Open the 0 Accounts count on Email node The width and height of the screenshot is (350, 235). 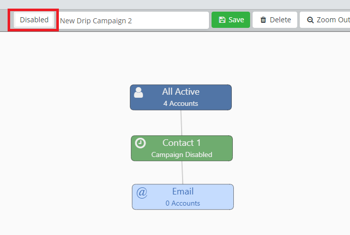[x=183, y=203]
